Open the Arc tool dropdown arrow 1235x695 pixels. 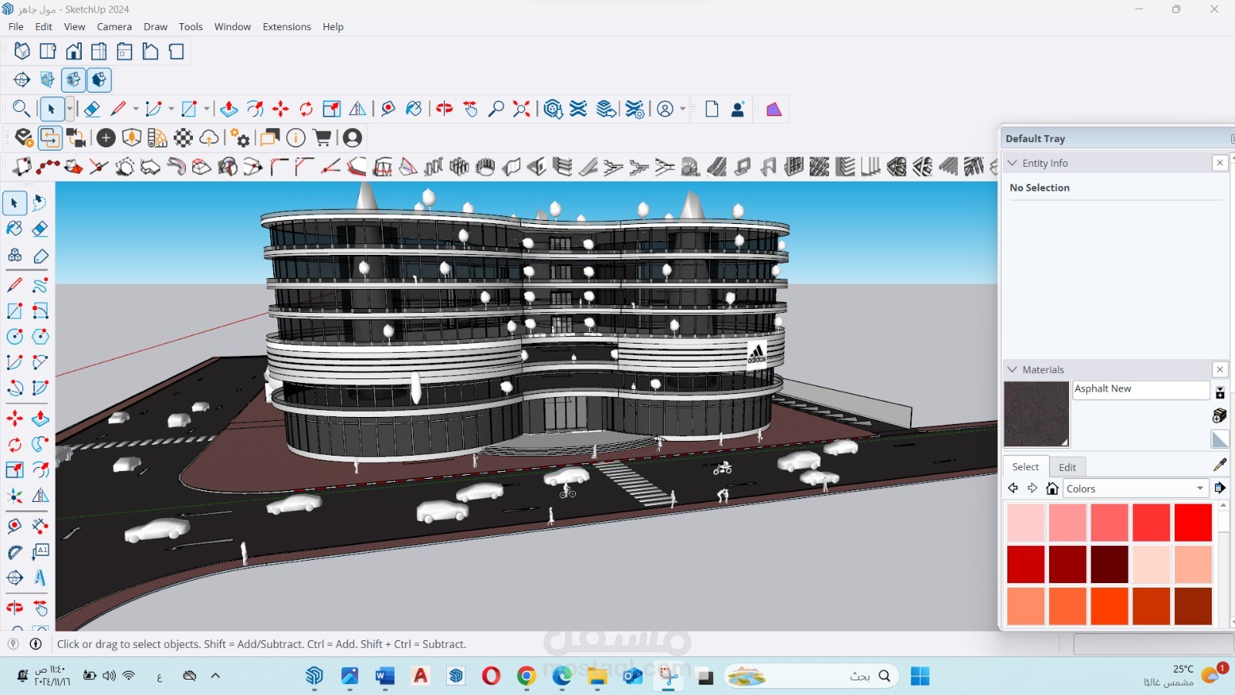coord(171,109)
